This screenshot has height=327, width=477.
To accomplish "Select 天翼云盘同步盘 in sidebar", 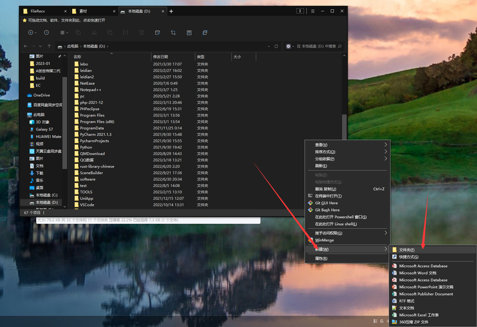I will tap(46, 151).
